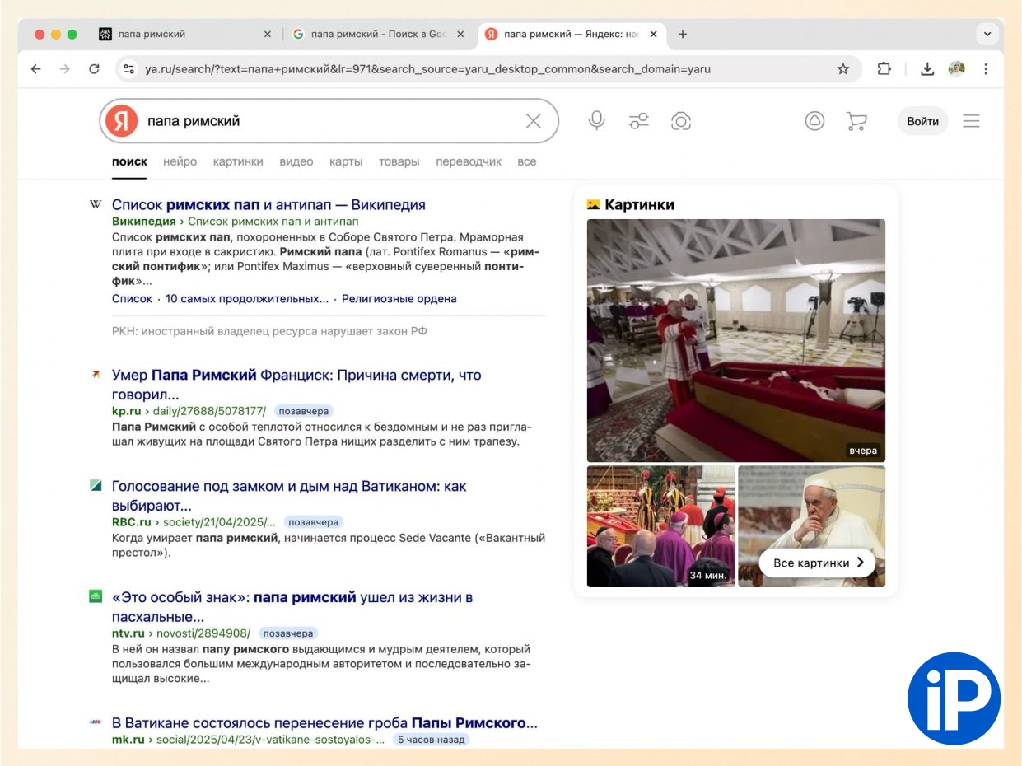Open 'В Ватикане состоялось перенесение гроба' result

pos(324,723)
